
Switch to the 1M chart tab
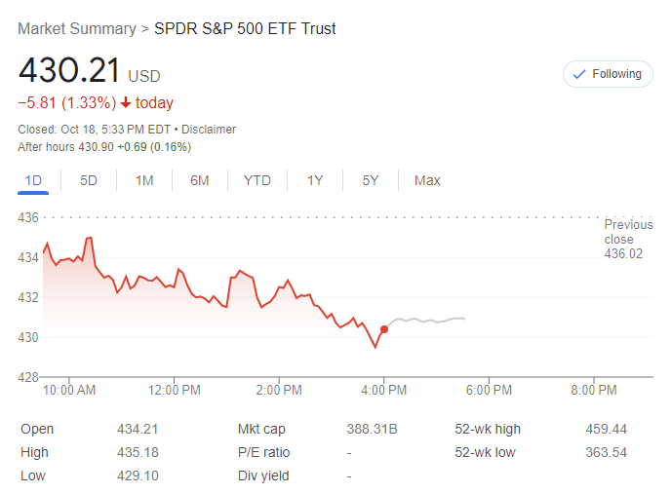pyautogui.click(x=144, y=180)
